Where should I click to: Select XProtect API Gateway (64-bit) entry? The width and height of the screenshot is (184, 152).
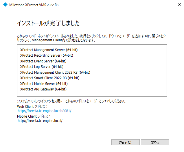[43, 89]
